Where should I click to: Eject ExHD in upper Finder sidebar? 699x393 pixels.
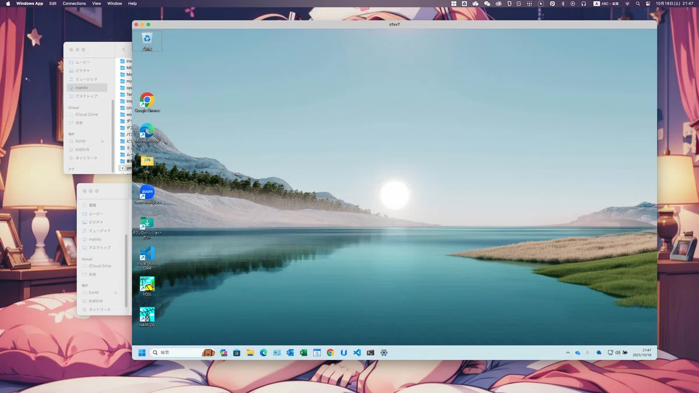coord(103,141)
